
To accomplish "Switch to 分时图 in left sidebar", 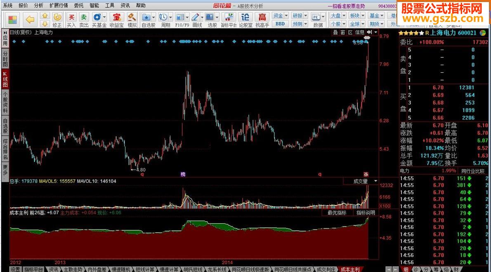I will 5,59.
